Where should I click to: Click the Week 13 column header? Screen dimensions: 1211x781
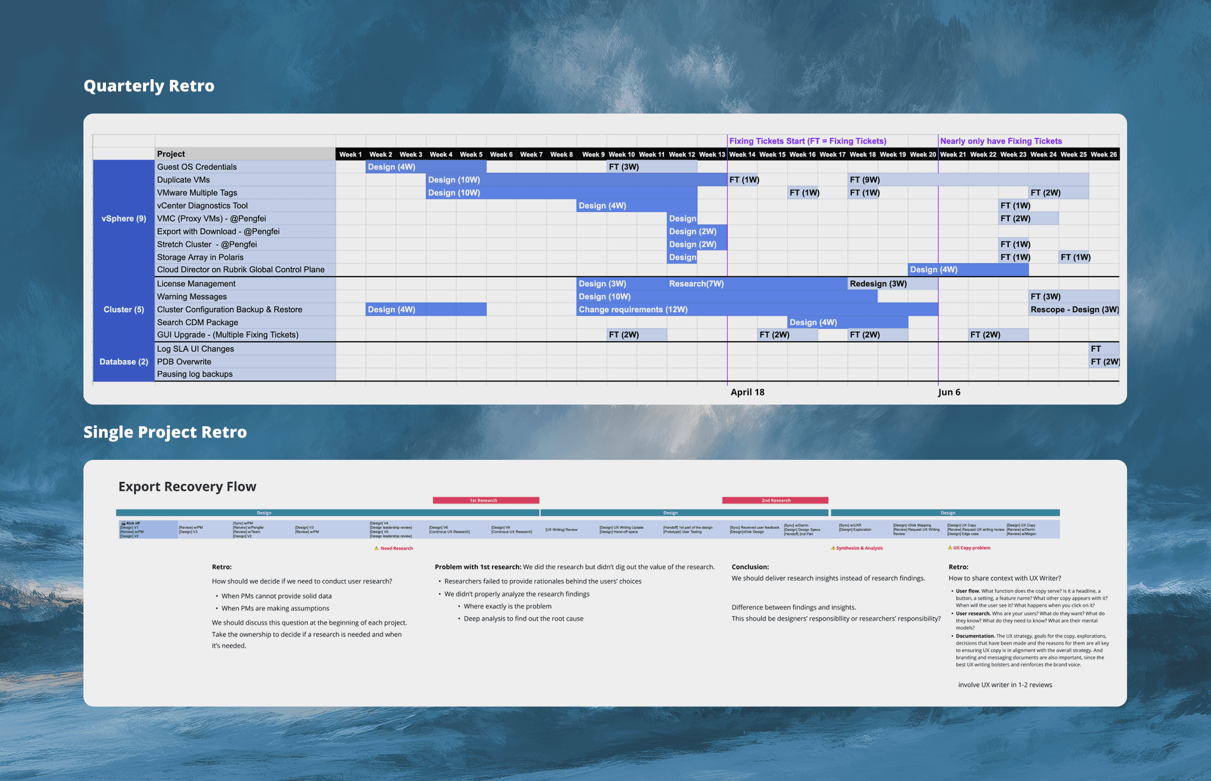711,154
